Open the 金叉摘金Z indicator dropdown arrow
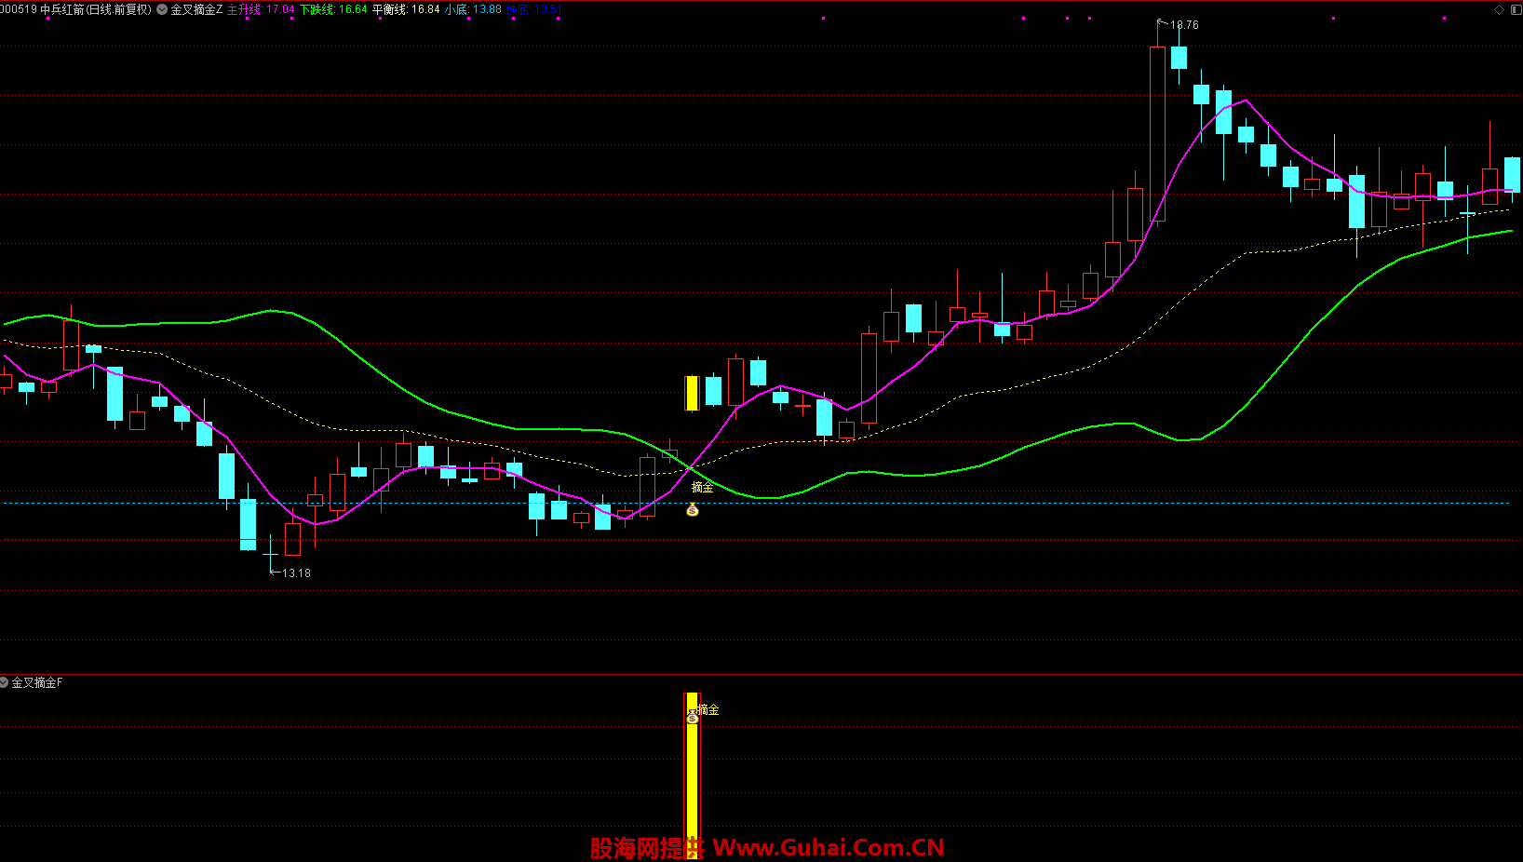The height and width of the screenshot is (862, 1523). tap(162, 9)
